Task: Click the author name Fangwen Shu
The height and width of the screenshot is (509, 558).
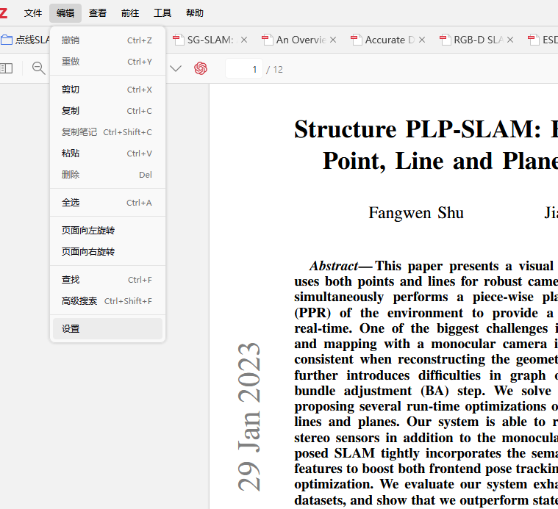Action: click(x=416, y=213)
